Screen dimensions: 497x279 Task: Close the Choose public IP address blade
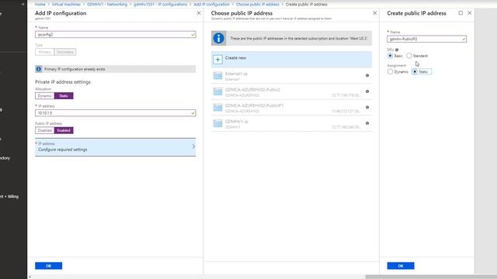coord(374,13)
